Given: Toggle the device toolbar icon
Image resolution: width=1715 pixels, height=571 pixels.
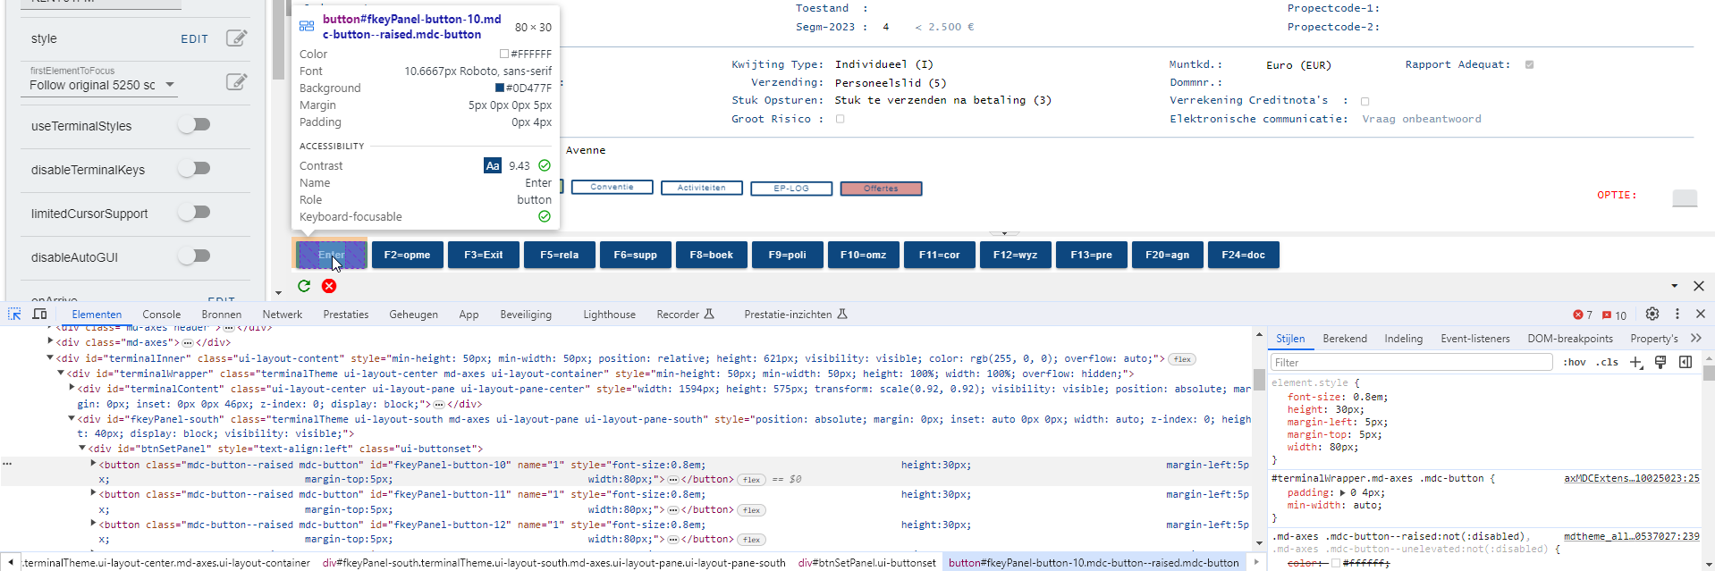Looking at the screenshot, I should pos(39,315).
